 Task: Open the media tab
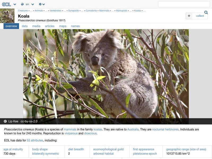pos(37,26)
